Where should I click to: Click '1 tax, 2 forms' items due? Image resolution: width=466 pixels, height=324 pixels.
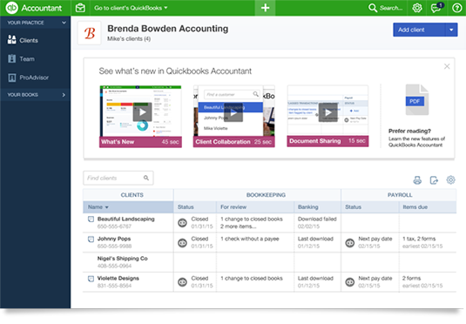[x=419, y=239]
